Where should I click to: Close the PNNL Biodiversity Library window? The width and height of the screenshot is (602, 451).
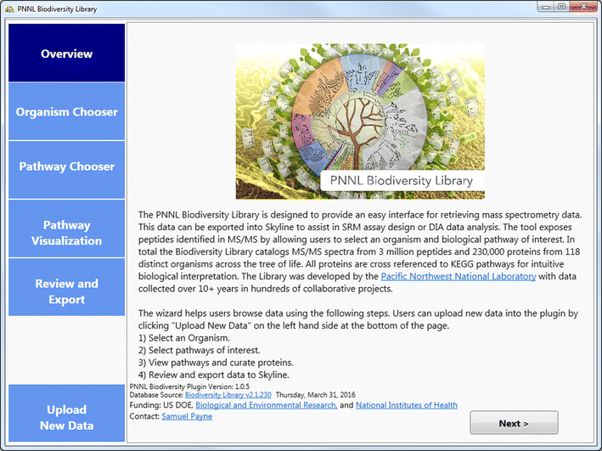coord(583,7)
